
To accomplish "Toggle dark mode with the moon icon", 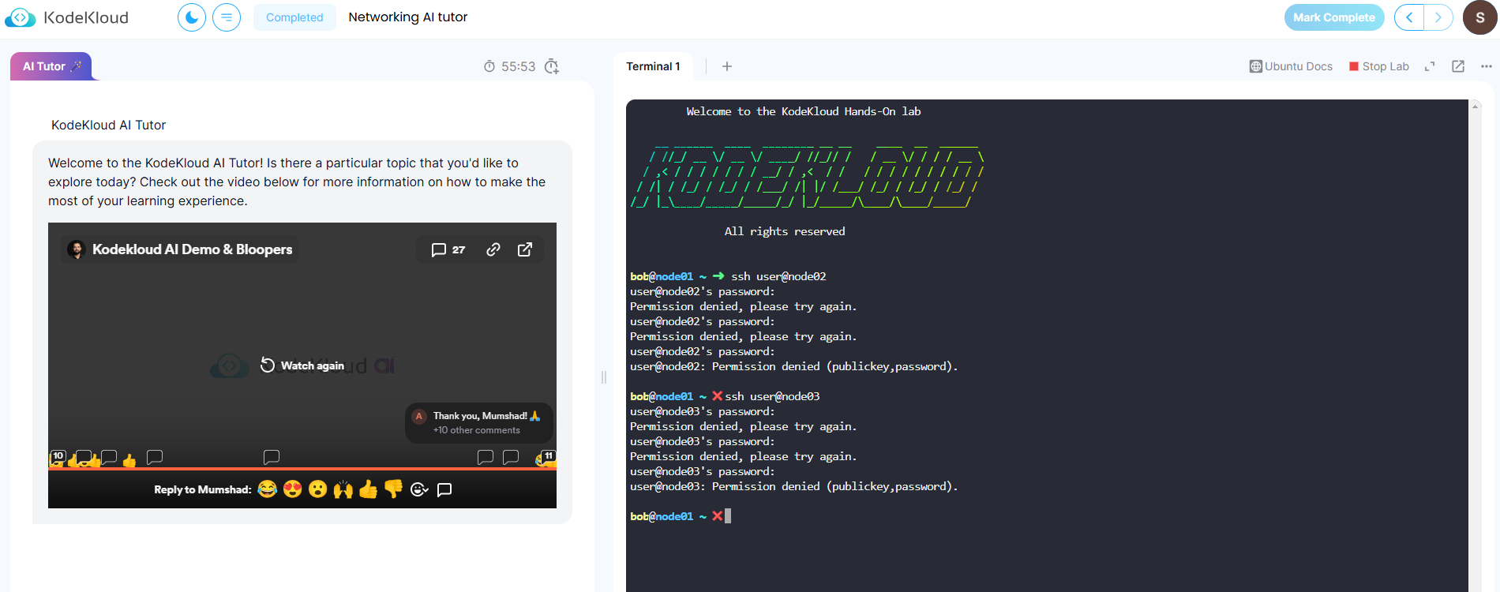I will point(192,17).
